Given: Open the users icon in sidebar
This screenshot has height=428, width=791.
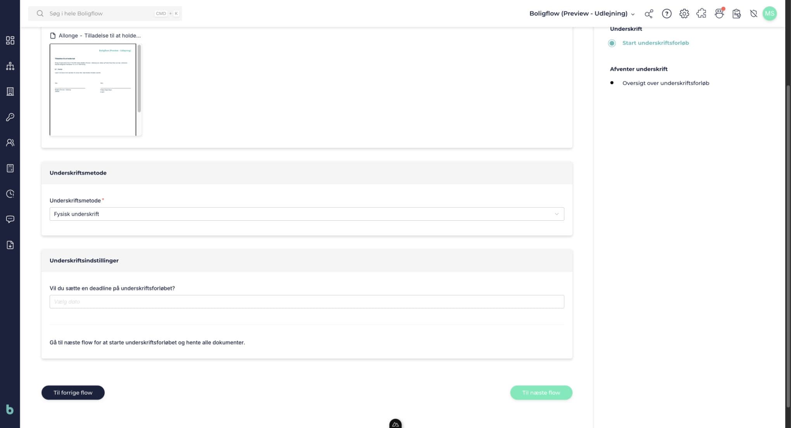Looking at the screenshot, I should (10, 143).
